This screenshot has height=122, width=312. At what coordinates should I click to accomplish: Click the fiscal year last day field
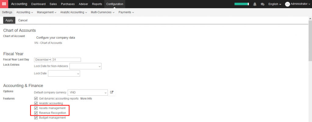pyautogui.click(x=66, y=60)
